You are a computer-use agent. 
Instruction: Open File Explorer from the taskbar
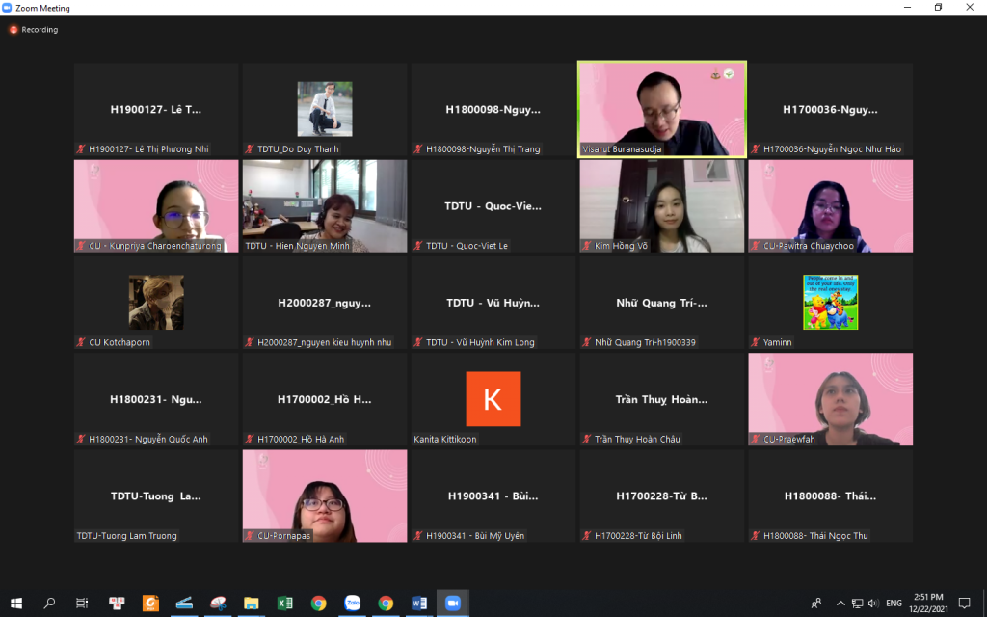252,604
